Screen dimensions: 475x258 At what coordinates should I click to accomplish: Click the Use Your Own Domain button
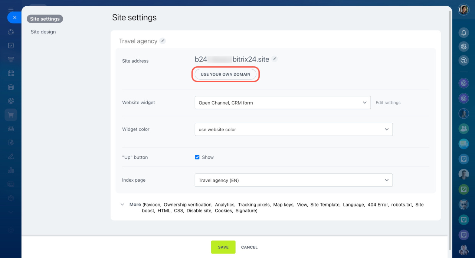tap(226, 74)
